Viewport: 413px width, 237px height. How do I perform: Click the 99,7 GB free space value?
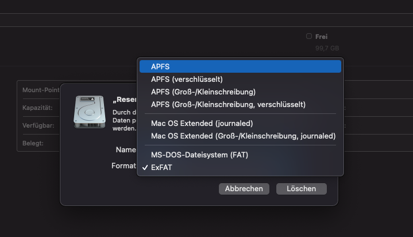pyautogui.click(x=327, y=48)
